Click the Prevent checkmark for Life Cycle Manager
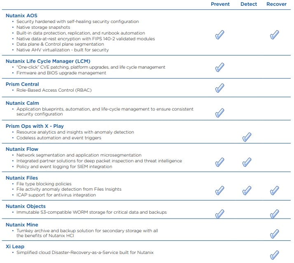Screen dimensions: 294x263 (219, 67)
